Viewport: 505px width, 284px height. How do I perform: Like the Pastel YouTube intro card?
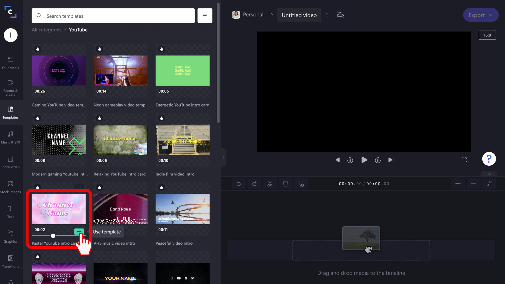[x=38, y=187]
